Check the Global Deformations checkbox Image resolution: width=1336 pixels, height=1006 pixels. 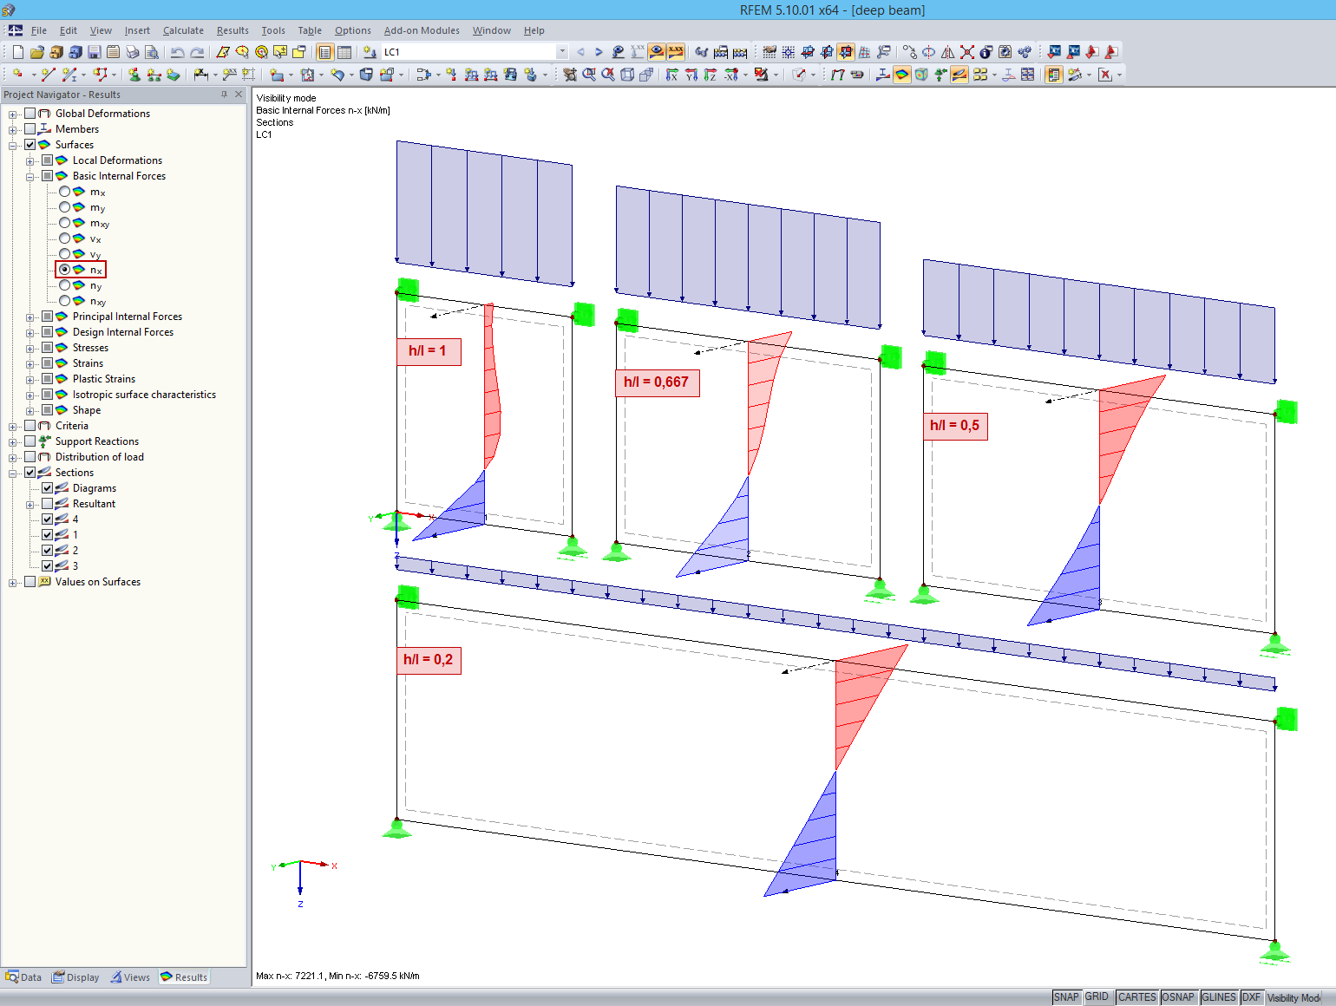coord(30,114)
